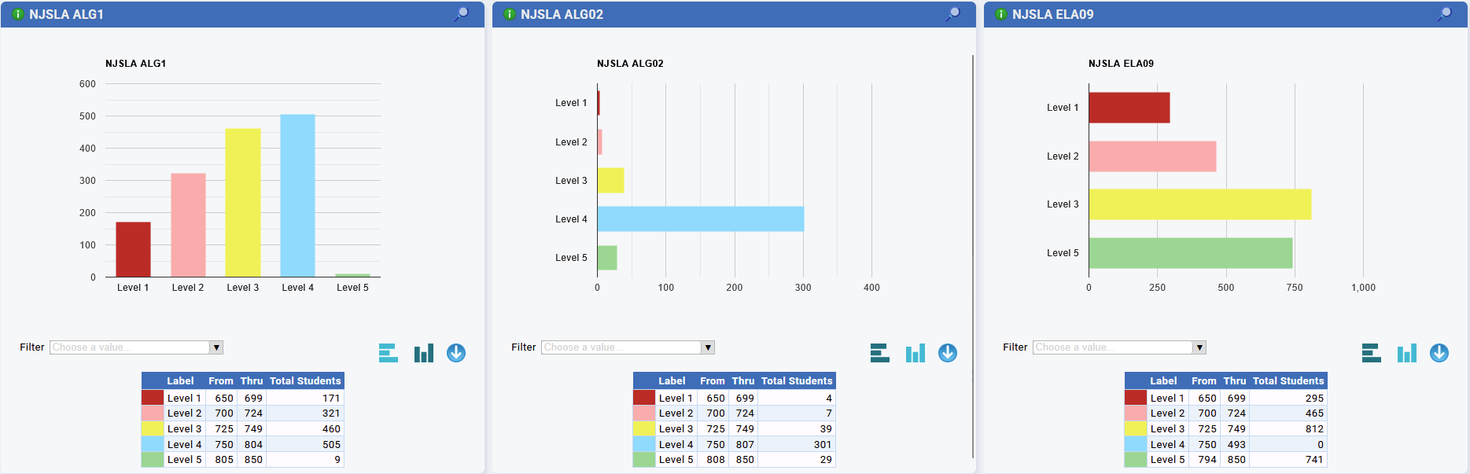Open the Filter dropdown arrow in NJSLA ALG1
Image resolution: width=1470 pixels, height=474 pixels.
click(x=216, y=347)
